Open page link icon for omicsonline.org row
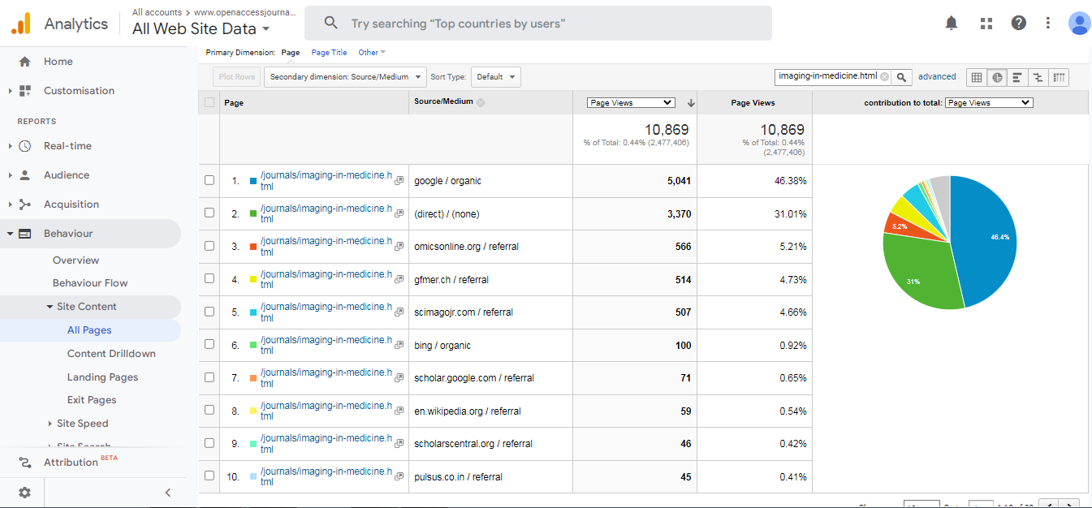1092x508 pixels. click(x=399, y=247)
